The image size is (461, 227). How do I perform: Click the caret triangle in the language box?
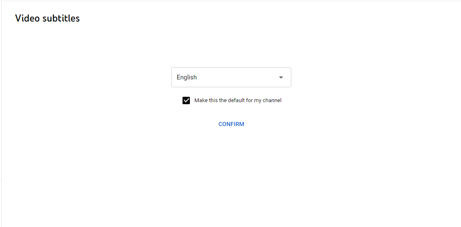(x=281, y=77)
